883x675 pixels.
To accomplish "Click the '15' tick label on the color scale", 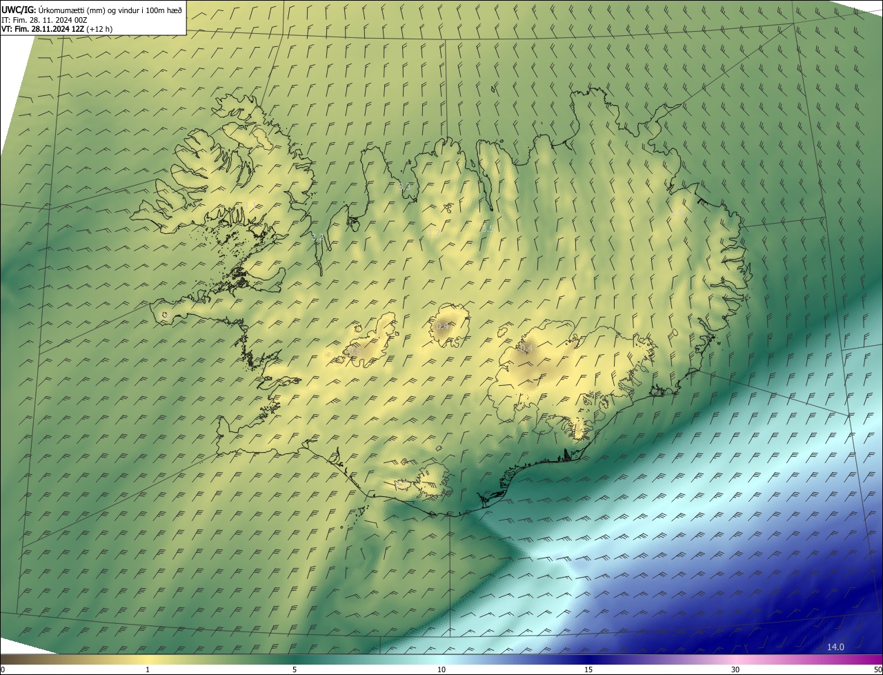I will (588, 669).
